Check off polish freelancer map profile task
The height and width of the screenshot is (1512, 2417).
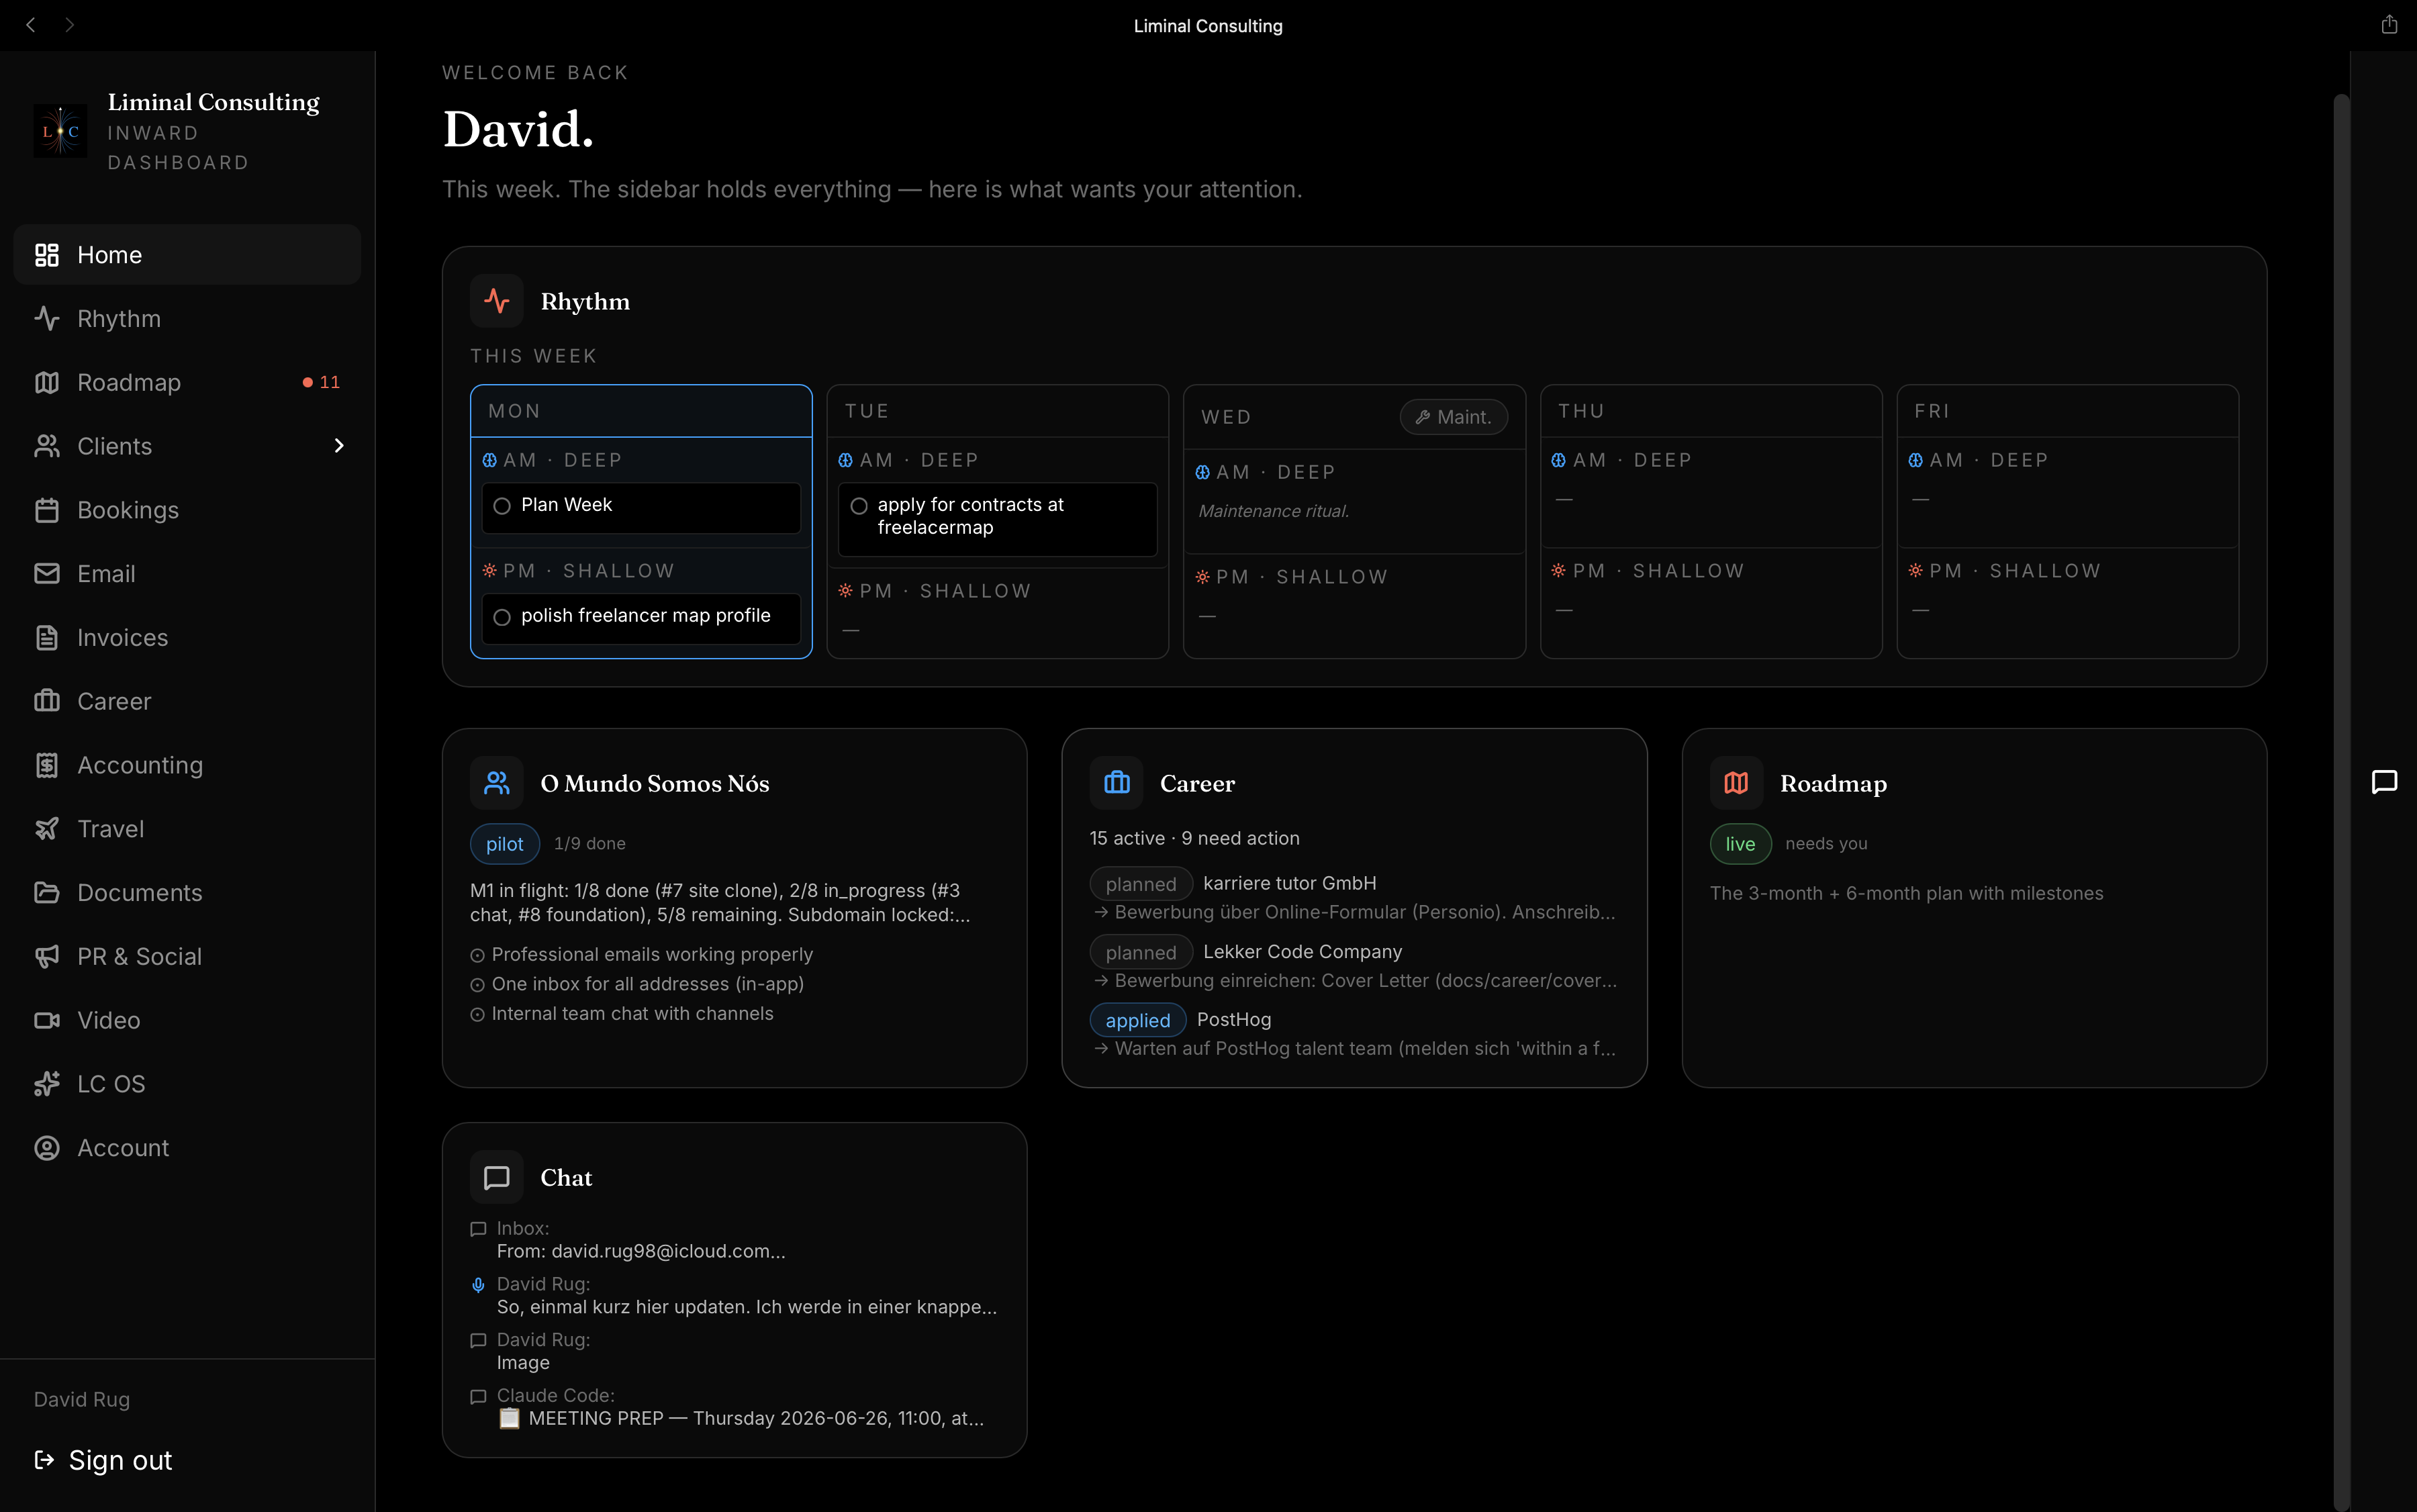click(x=502, y=617)
